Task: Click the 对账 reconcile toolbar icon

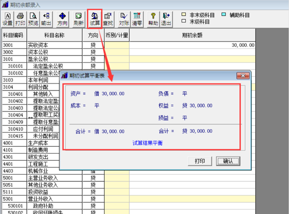Action: [x=124, y=19]
